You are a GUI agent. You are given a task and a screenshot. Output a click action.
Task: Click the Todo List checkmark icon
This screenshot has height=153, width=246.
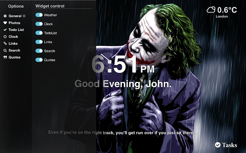(5, 30)
